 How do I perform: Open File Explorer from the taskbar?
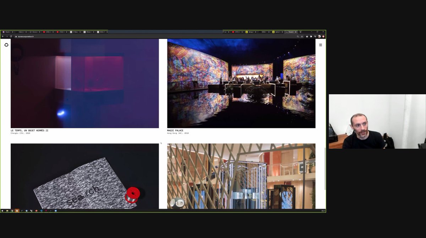click(7, 211)
